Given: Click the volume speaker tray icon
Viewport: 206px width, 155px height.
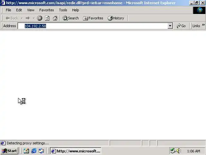Looking at the screenshot, I should pyautogui.click(x=179, y=151).
